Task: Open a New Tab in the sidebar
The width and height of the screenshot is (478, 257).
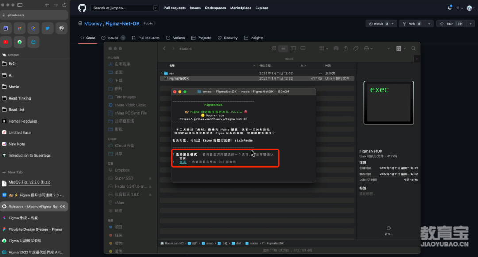Action: tap(12, 173)
